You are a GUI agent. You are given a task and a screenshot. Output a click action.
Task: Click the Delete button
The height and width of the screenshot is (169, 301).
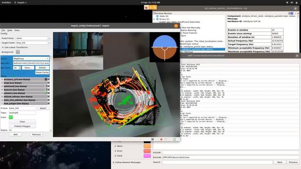tap(42, 68)
